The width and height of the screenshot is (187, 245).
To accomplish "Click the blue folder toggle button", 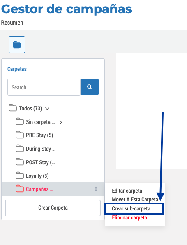I will click(x=17, y=45).
